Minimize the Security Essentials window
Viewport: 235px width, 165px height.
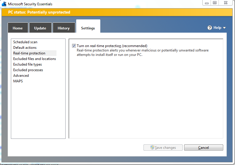click(207, 3)
